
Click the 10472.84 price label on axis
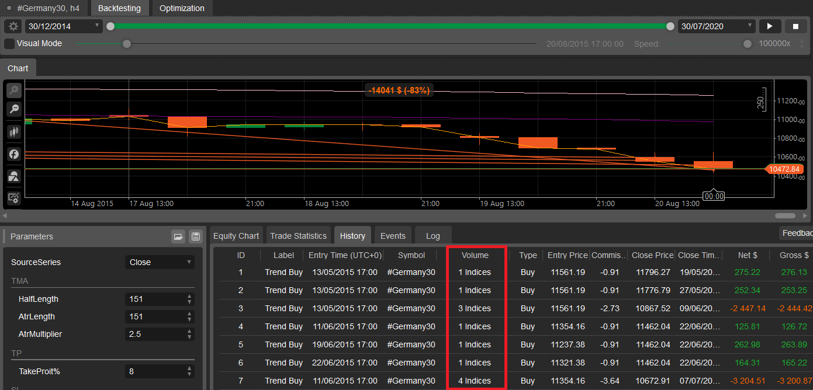(784, 169)
